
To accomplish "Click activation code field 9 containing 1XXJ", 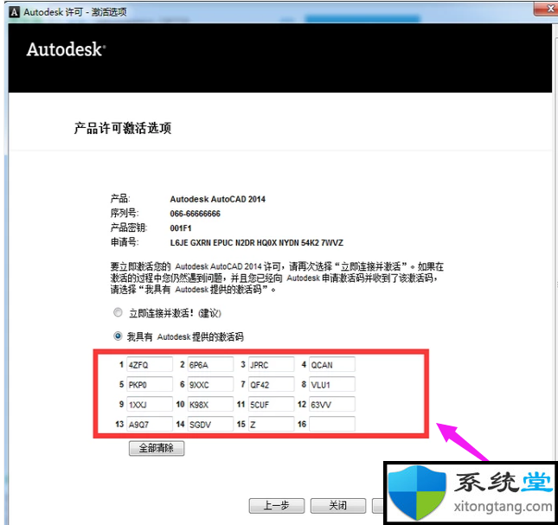I will pos(150,405).
